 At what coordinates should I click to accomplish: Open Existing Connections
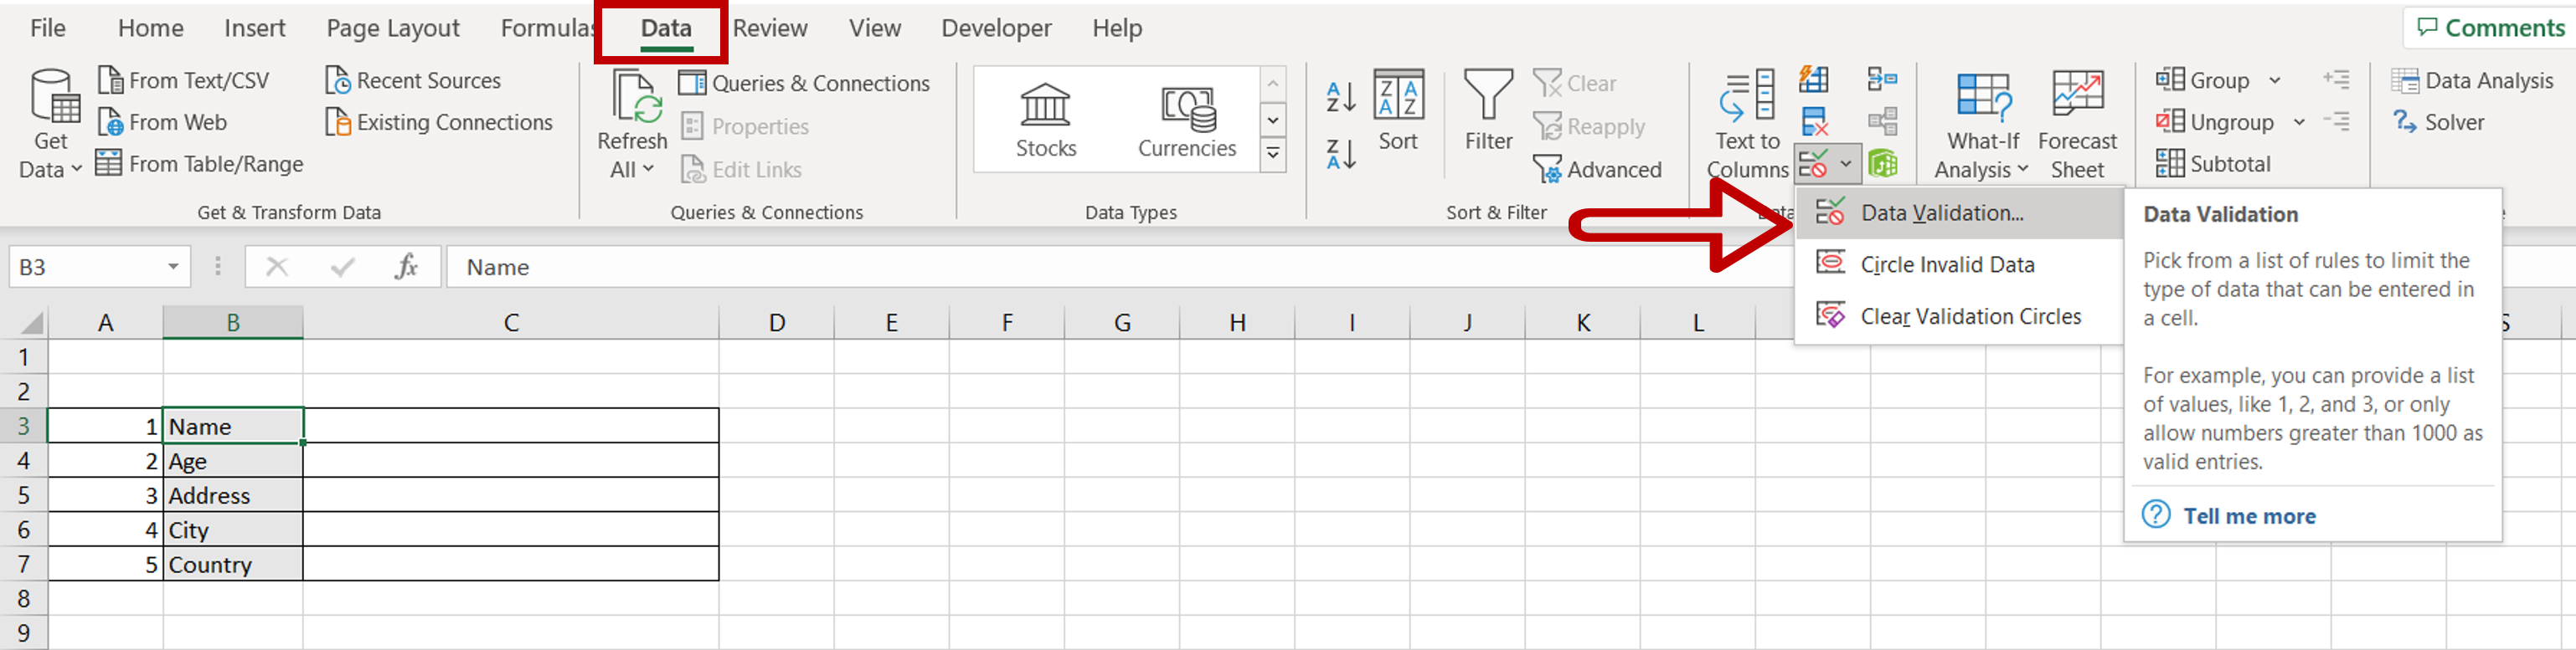coord(439,122)
